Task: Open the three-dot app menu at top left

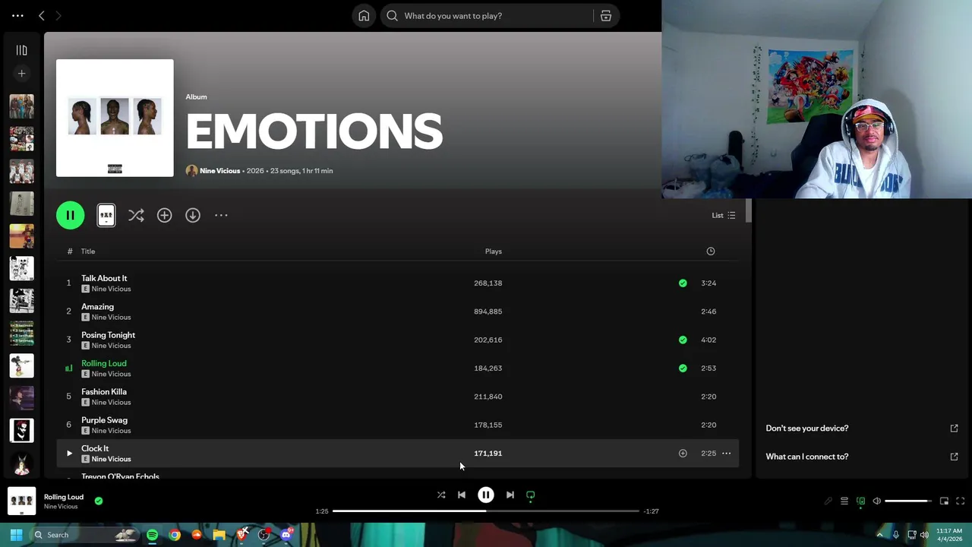Action: pos(17,15)
